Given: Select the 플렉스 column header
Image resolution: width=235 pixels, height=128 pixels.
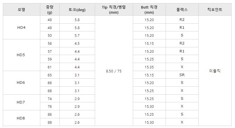Looking at the screenshot, I should coord(182,10).
